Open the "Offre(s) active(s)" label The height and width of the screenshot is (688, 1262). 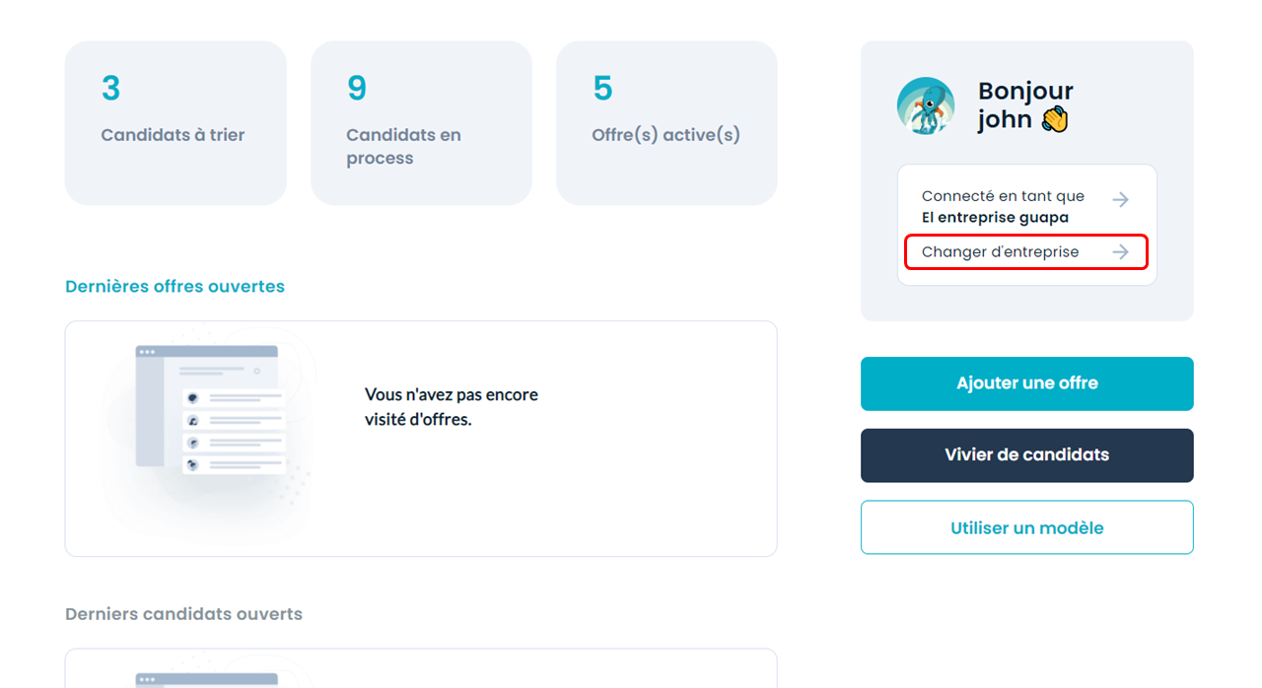(666, 135)
